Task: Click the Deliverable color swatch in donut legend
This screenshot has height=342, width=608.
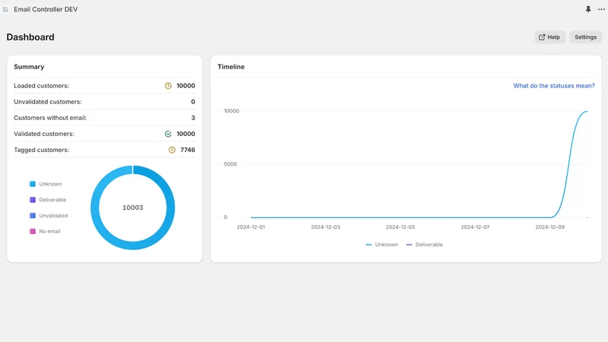Action: tap(33, 200)
